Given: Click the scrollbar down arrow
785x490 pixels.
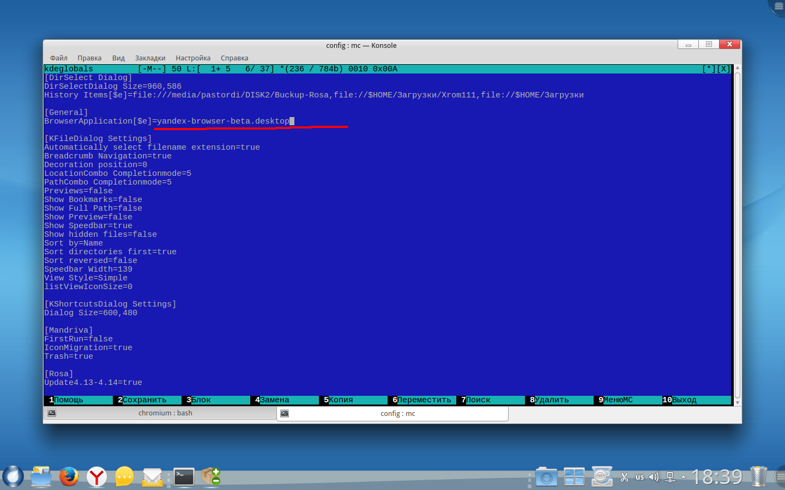Looking at the screenshot, I should click(x=738, y=402).
